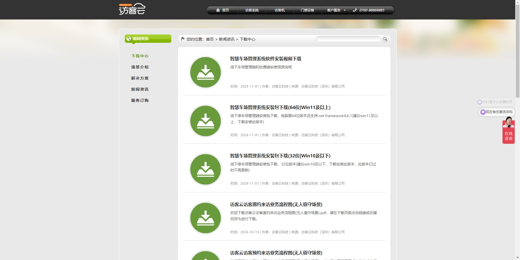Image resolution: width=520 pixels, height=260 pixels.
Task: Click chat bubble icon beside 你们是怎么收费的呢
Action: pyautogui.click(x=480, y=102)
